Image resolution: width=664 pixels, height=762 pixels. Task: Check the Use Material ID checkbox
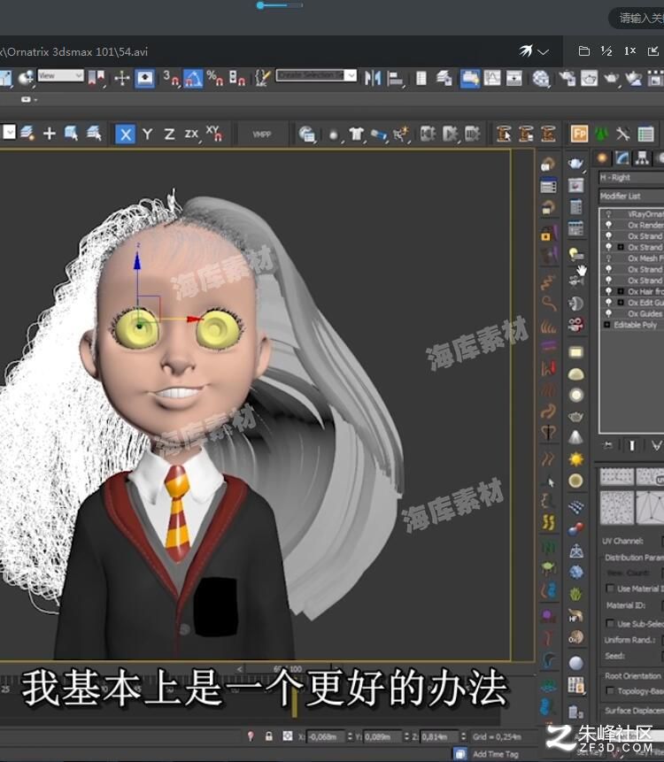point(610,589)
